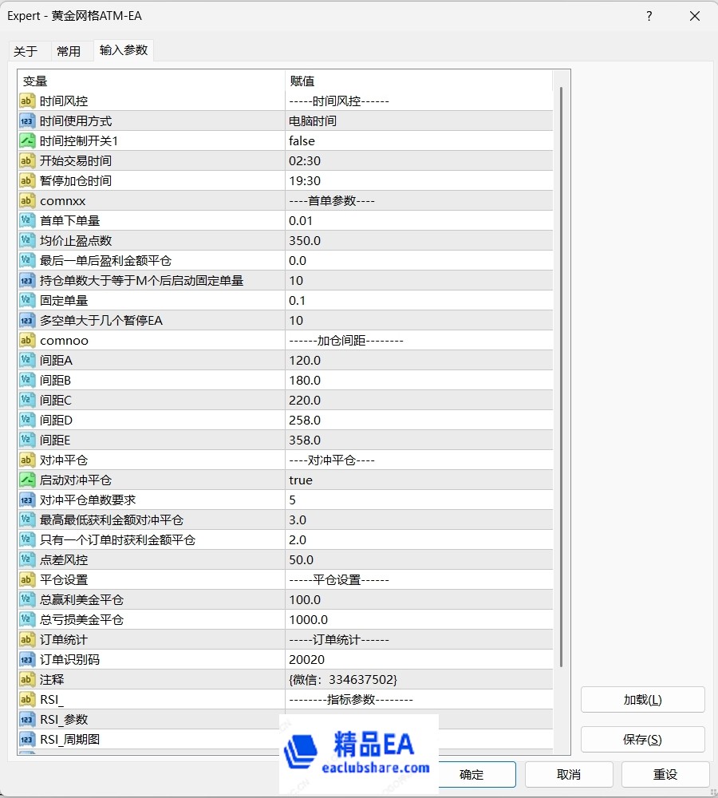Click the ab icon beside 注释
Image resolution: width=718 pixels, height=798 pixels.
(x=26, y=679)
